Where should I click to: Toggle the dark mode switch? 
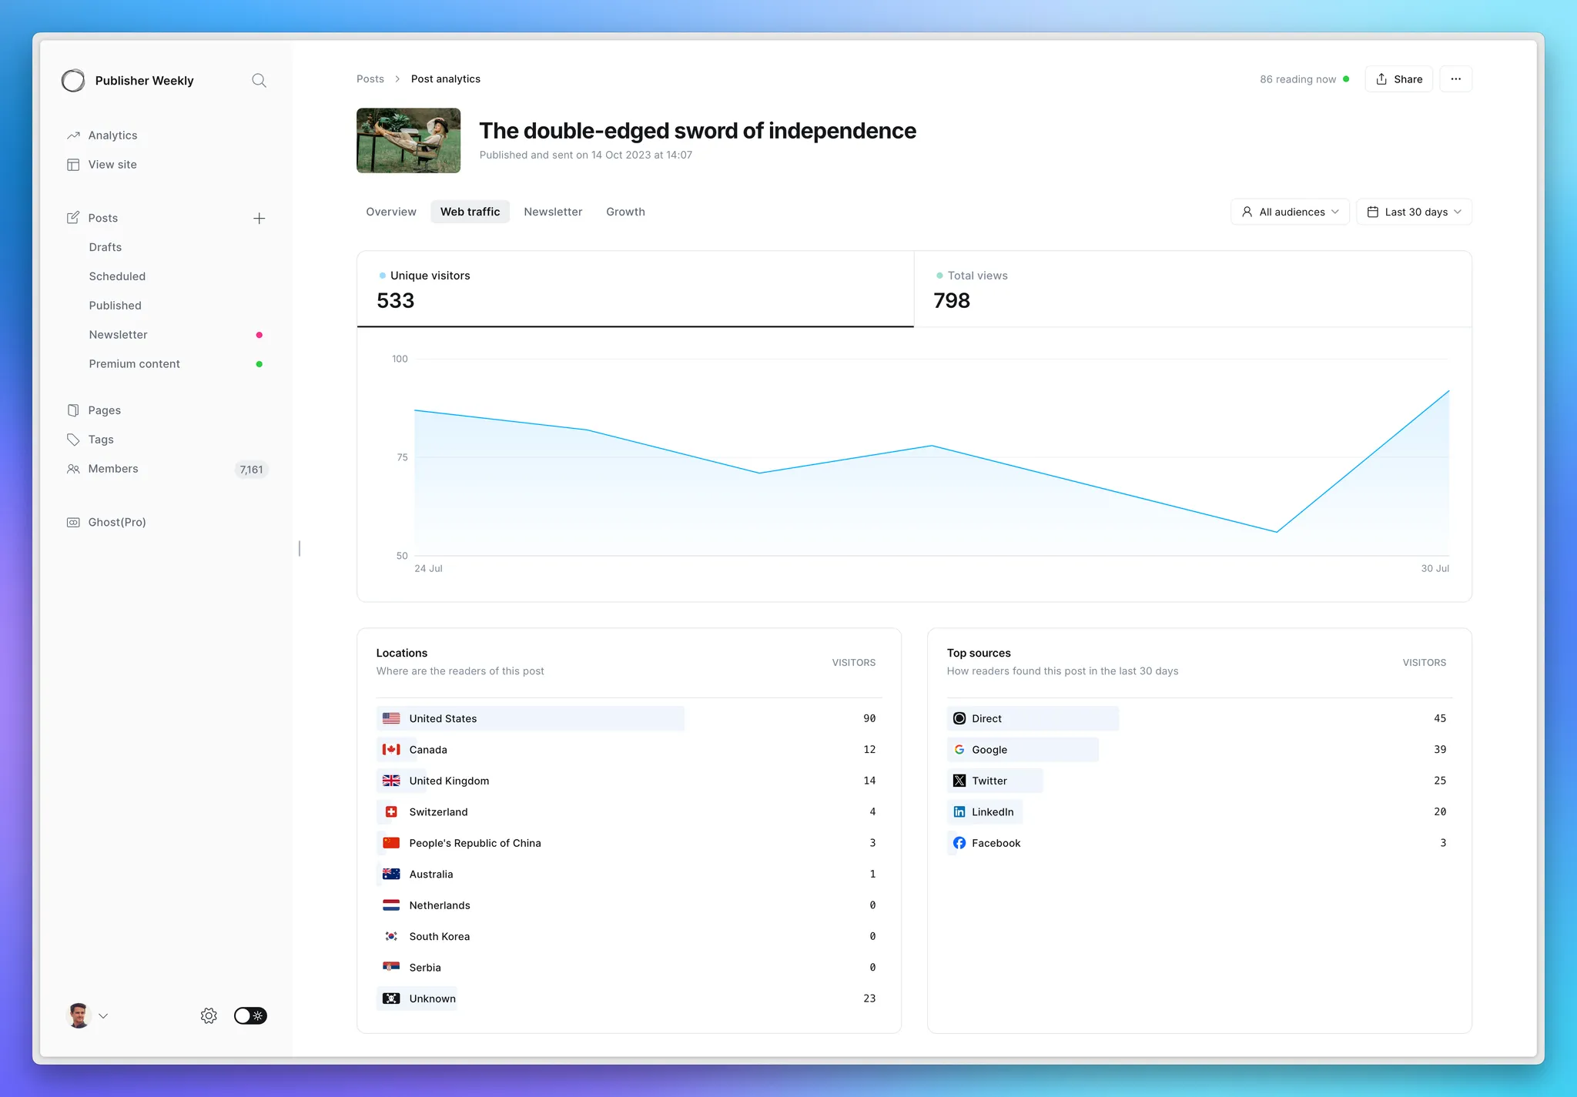coord(250,1015)
